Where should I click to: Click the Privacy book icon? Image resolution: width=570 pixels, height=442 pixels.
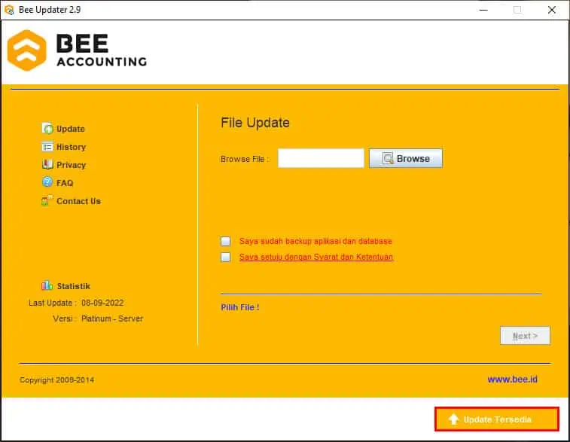[x=47, y=164]
